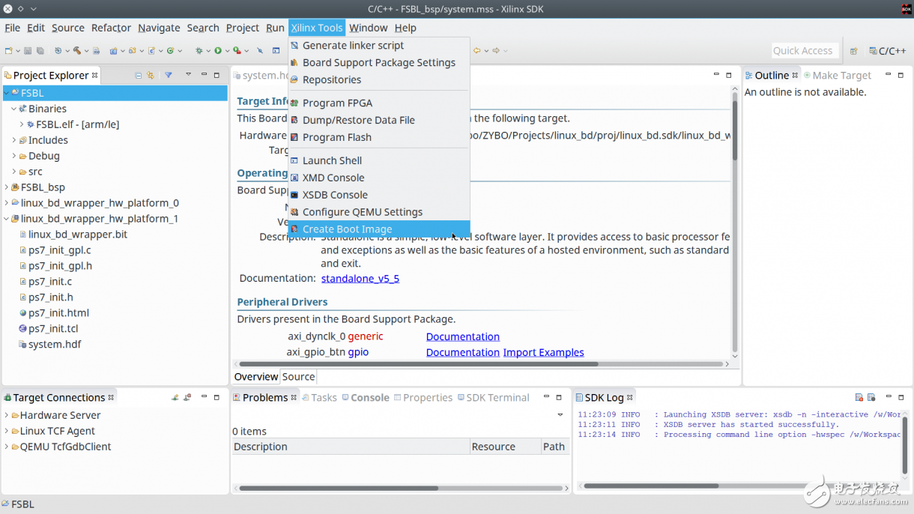Click the Project Explorer filter funnel icon
This screenshot has width=914, height=514.
[x=169, y=76]
